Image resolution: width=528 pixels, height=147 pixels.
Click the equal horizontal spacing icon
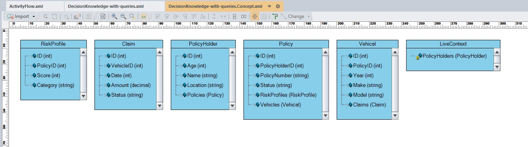(x=223, y=16)
